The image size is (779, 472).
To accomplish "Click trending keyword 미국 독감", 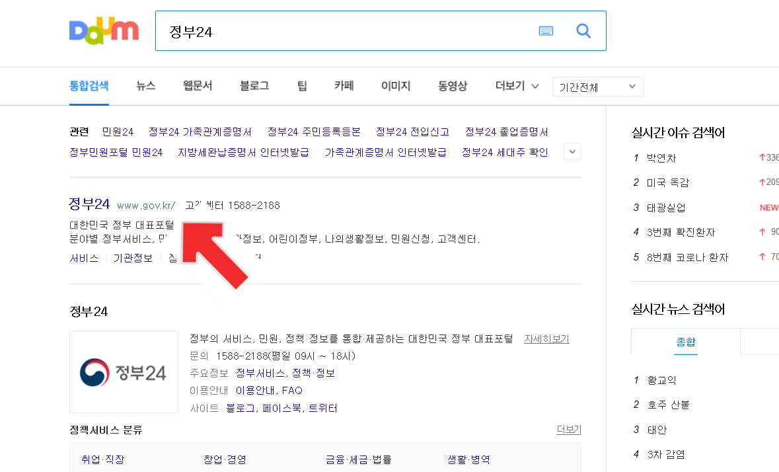I will coord(668,182).
